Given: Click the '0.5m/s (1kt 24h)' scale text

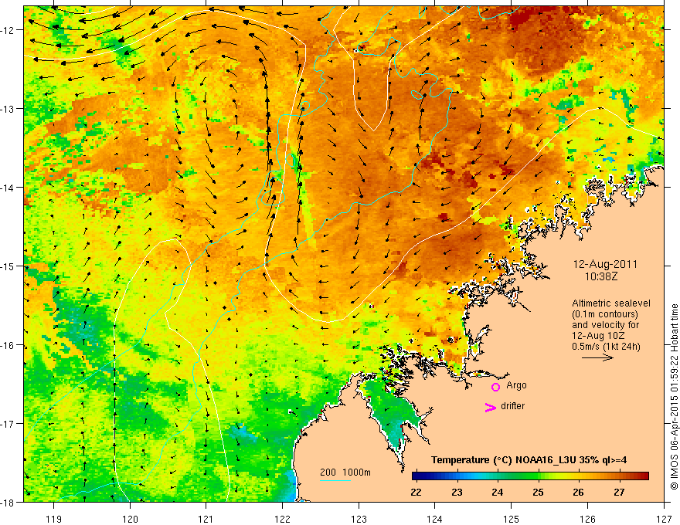Looking at the screenshot, I should 606,347.
